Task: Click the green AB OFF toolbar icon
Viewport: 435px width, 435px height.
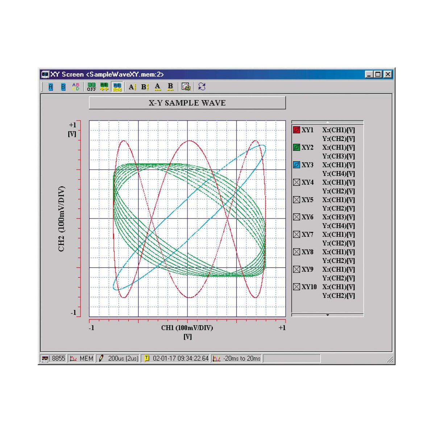Action: pyautogui.click(x=91, y=87)
